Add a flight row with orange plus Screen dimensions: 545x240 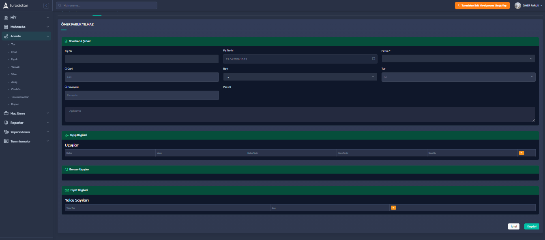[x=521, y=153]
